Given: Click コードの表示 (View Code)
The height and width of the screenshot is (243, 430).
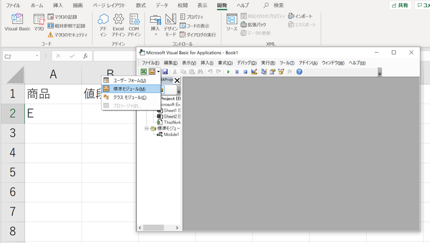Looking at the screenshot, I should pyautogui.click(x=195, y=26).
